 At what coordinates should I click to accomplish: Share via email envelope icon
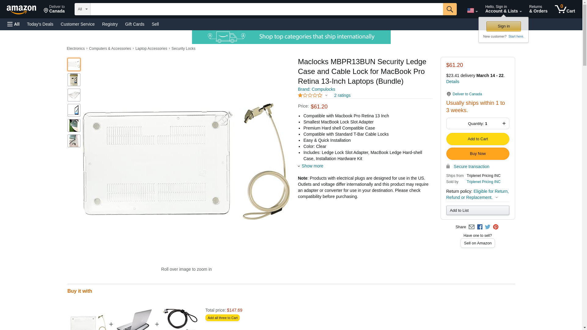pyautogui.click(x=471, y=227)
